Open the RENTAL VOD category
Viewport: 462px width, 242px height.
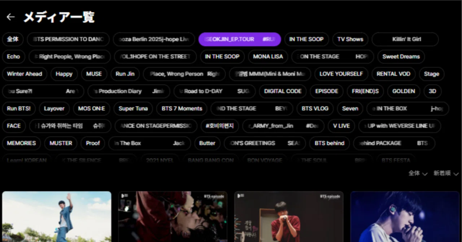(x=393, y=74)
